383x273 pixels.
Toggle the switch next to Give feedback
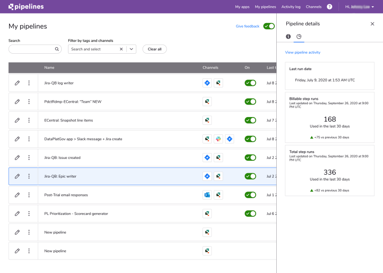click(269, 26)
